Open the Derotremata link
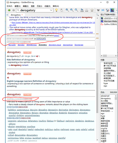 pyautogui.click(x=79, y=45)
